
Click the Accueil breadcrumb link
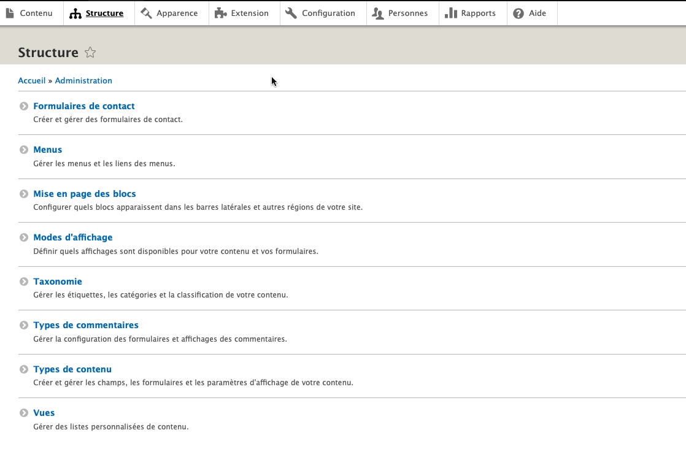click(x=31, y=80)
